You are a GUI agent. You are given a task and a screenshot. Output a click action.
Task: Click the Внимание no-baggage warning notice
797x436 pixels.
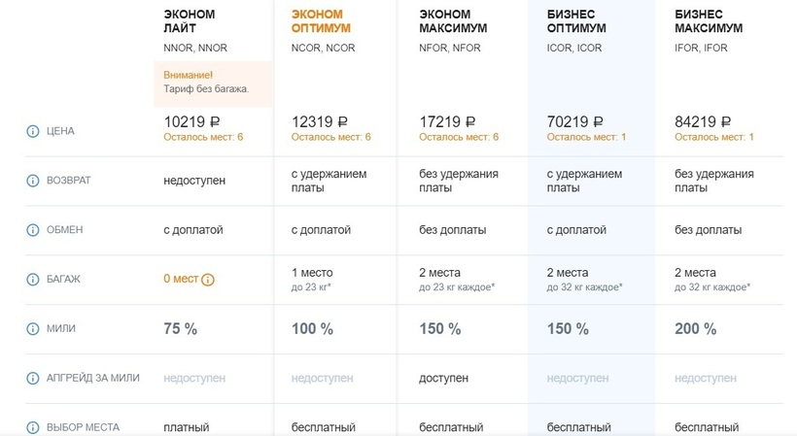213,83
